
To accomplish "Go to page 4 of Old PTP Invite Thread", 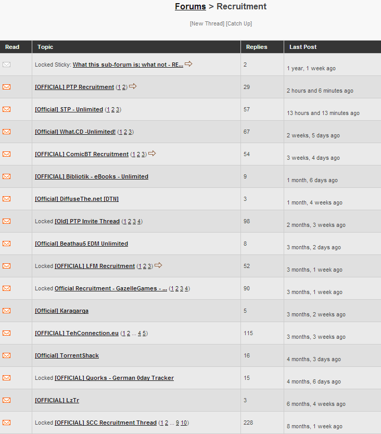I will 139,222.
